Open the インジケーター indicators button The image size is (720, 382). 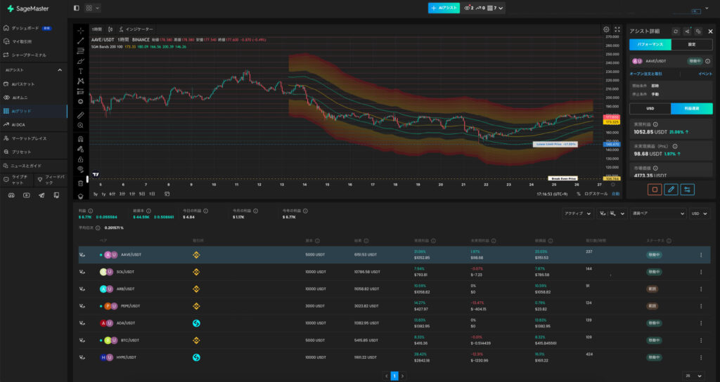click(136, 29)
